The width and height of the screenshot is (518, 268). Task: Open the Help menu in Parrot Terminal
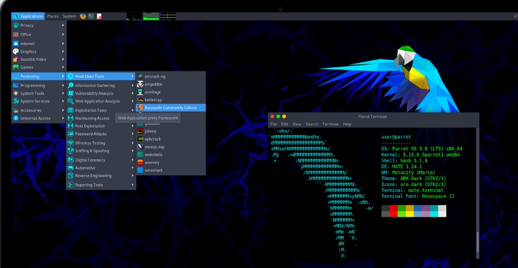[347, 124]
